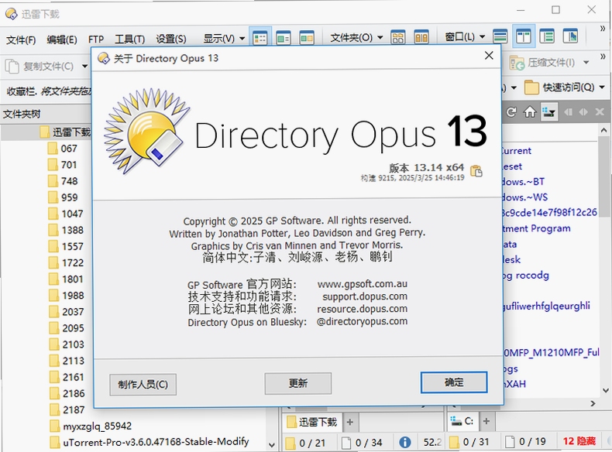Click the 0 / 21 folder count
The width and height of the screenshot is (612, 452).
point(305,443)
